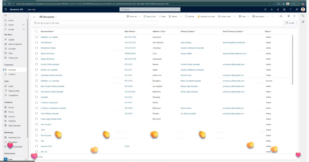This screenshot has width=309, height=162.
Task: Open the Account Name column header menu
Action: (x=48, y=31)
